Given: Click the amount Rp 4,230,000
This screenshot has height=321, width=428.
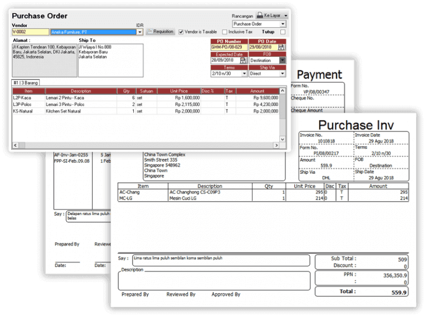Looking at the screenshot, I should click(266, 105).
